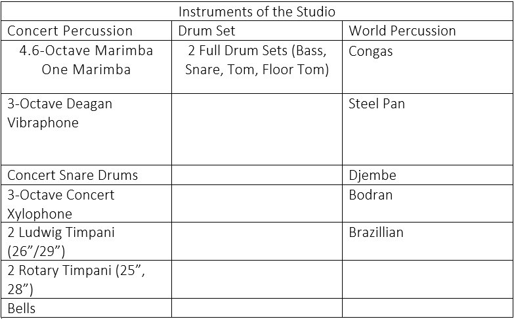Click the Concert Snare Drums cell
514x319 pixels.
click(x=86, y=175)
